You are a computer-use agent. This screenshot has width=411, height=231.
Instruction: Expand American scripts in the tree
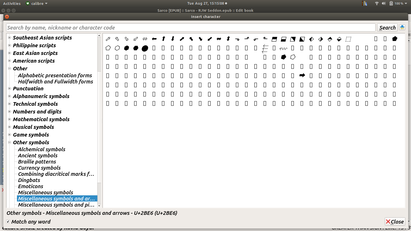(x=10, y=61)
